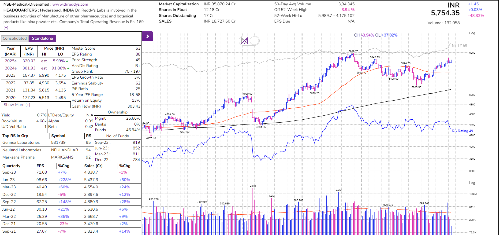Screen dimensions: 500x235
Task: Select the 52-Week Hi-Lo value 5,989.7 - 4,175.102
Action: (336, 16)
